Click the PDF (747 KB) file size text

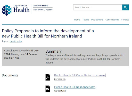60,79
